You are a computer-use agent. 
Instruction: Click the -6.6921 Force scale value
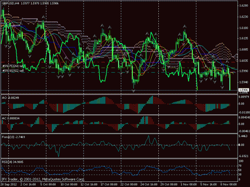pyautogui.click(x=244, y=156)
